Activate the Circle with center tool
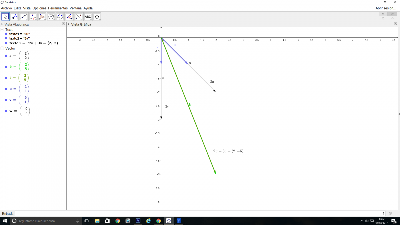This screenshot has height=225, width=400. [x=51, y=17]
